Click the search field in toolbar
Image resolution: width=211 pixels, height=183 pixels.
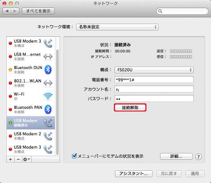[182, 11]
